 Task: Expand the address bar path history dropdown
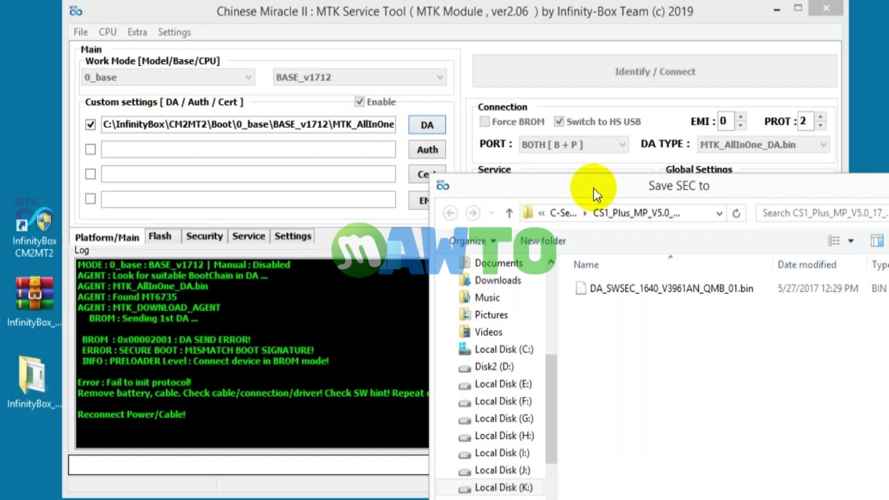coord(719,213)
